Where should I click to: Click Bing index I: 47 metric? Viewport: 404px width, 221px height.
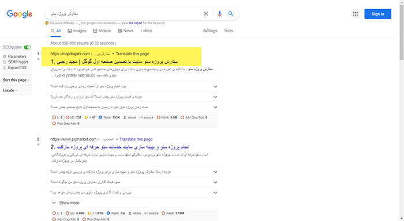(90, 117)
